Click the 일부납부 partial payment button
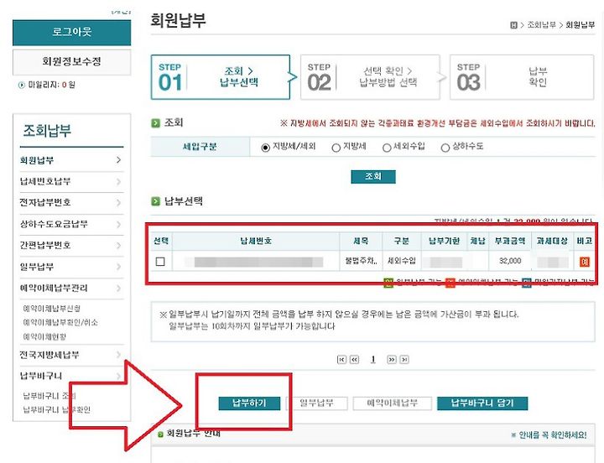Screen dimensions: 604x463 pyautogui.click(x=317, y=403)
